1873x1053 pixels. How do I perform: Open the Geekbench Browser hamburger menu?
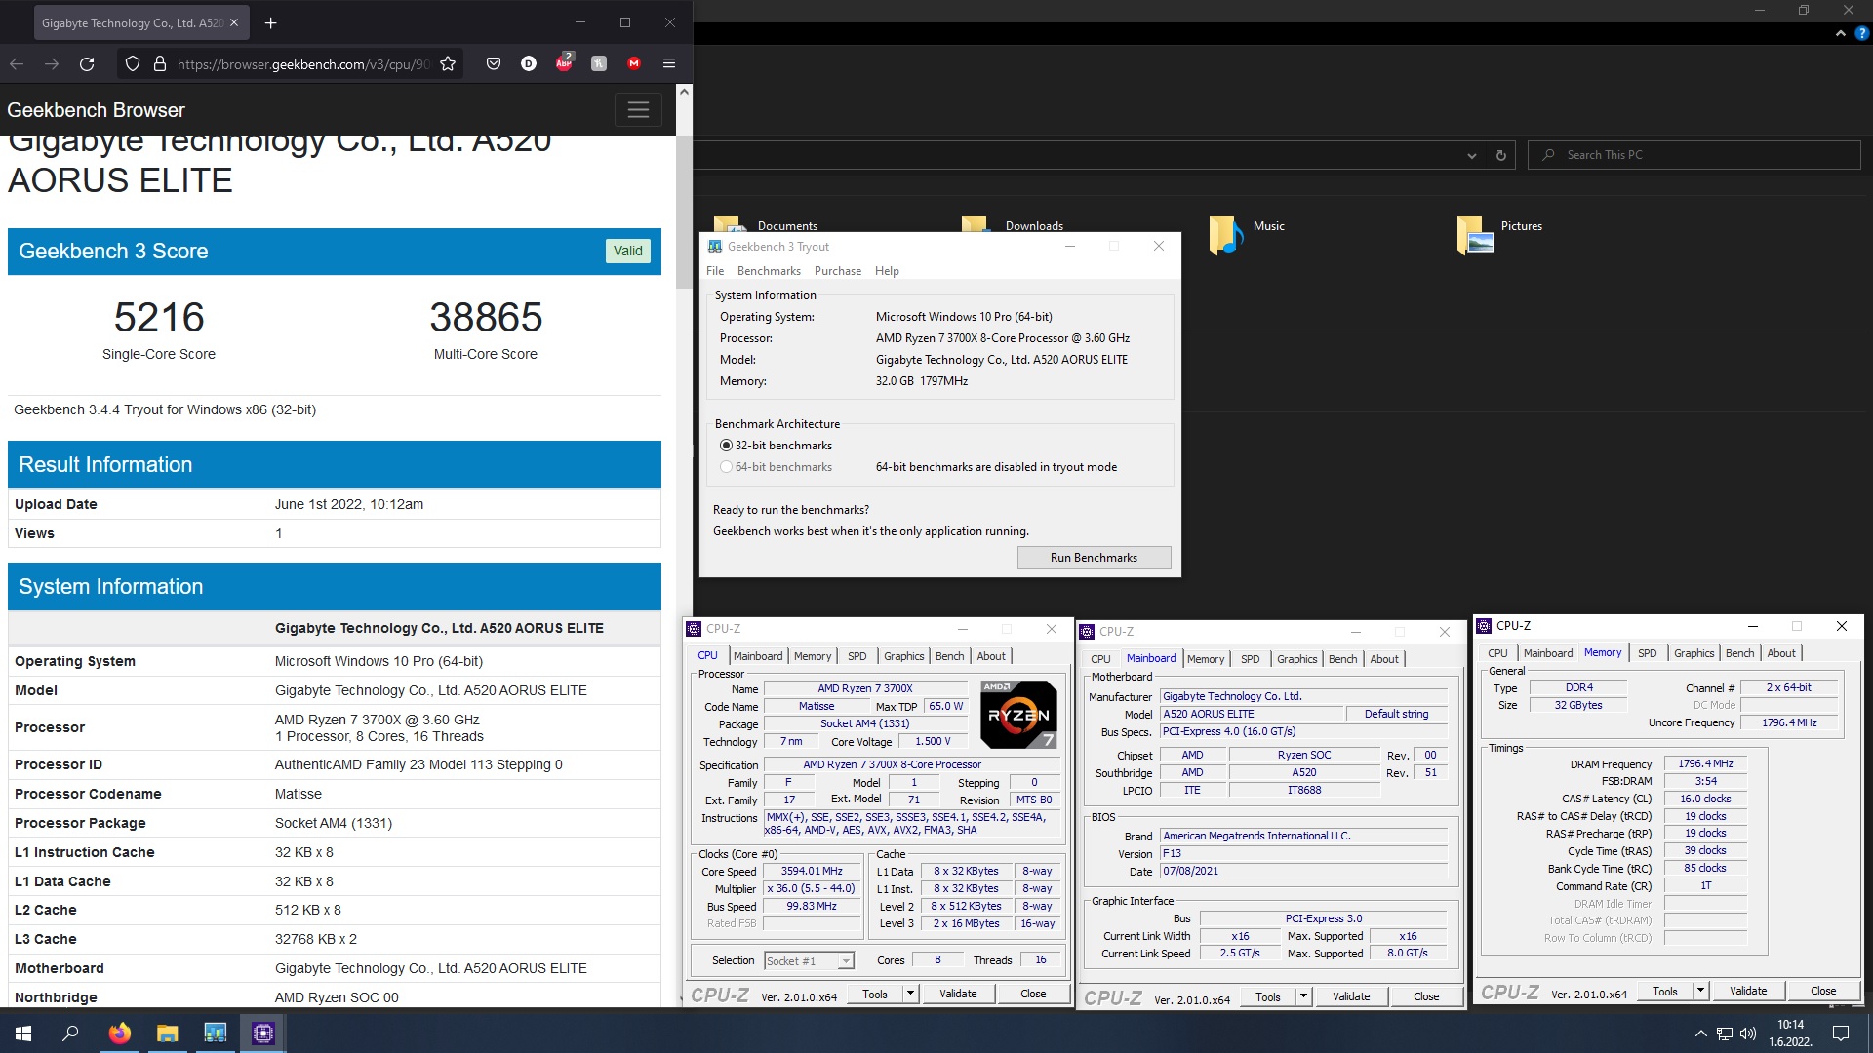point(638,110)
